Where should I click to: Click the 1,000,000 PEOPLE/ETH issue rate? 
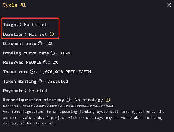(x=66, y=72)
